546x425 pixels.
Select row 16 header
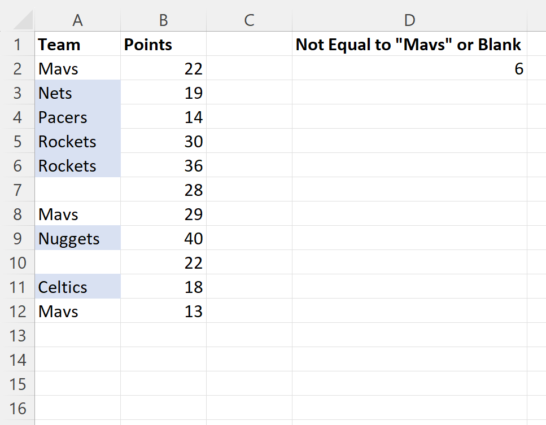[x=18, y=408]
